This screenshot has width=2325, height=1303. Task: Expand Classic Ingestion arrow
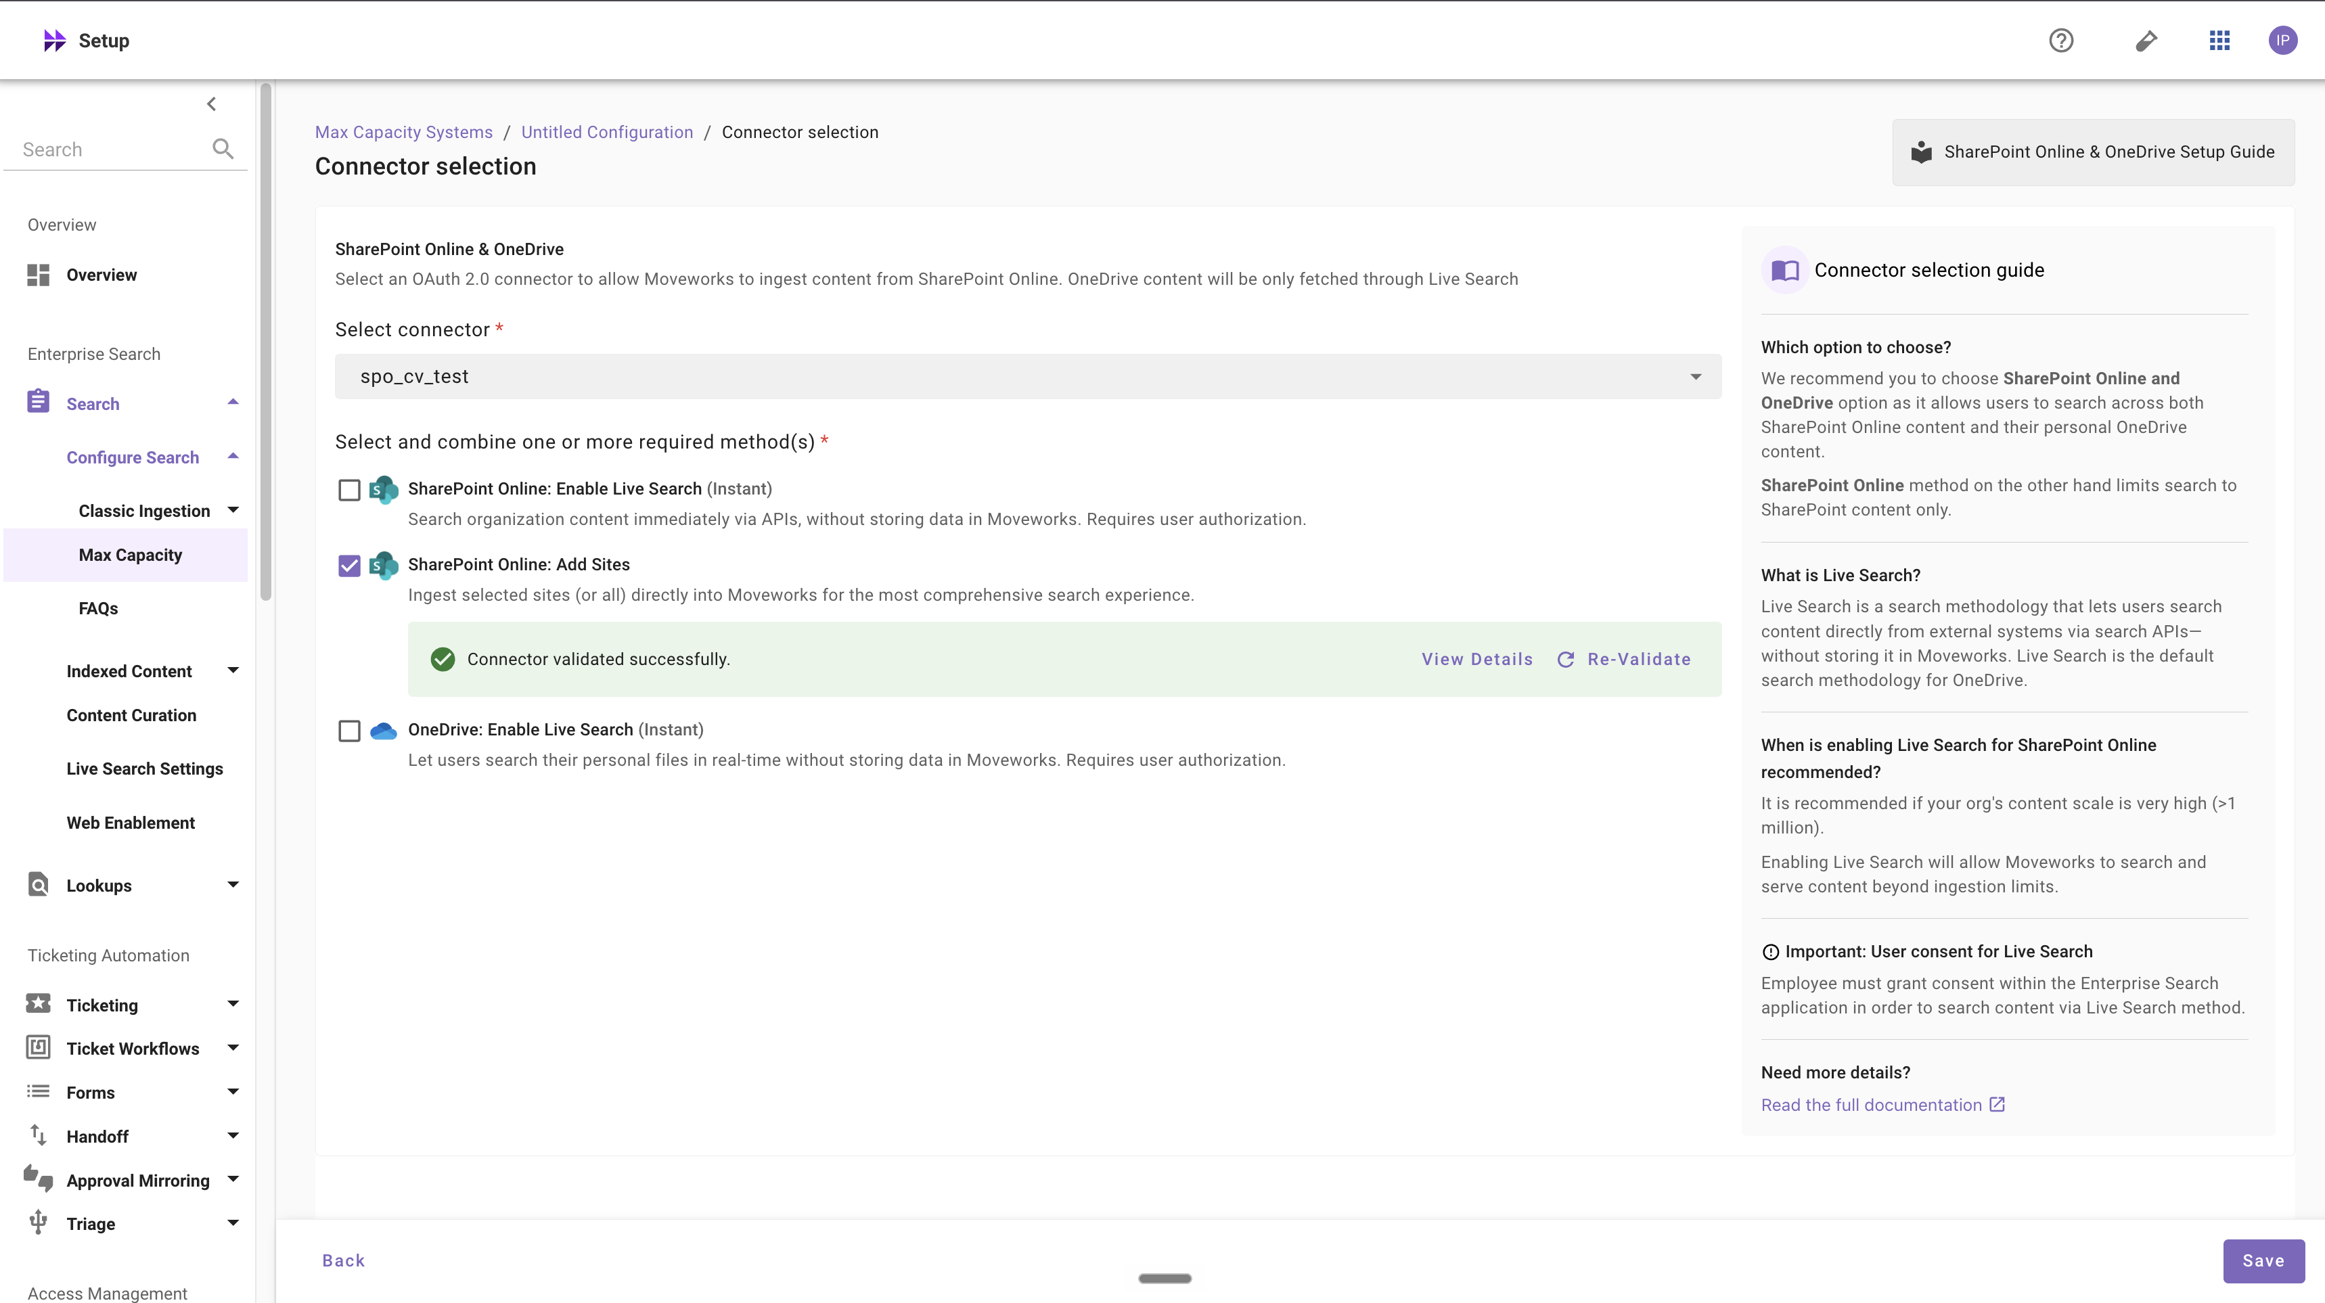coord(233,510)
